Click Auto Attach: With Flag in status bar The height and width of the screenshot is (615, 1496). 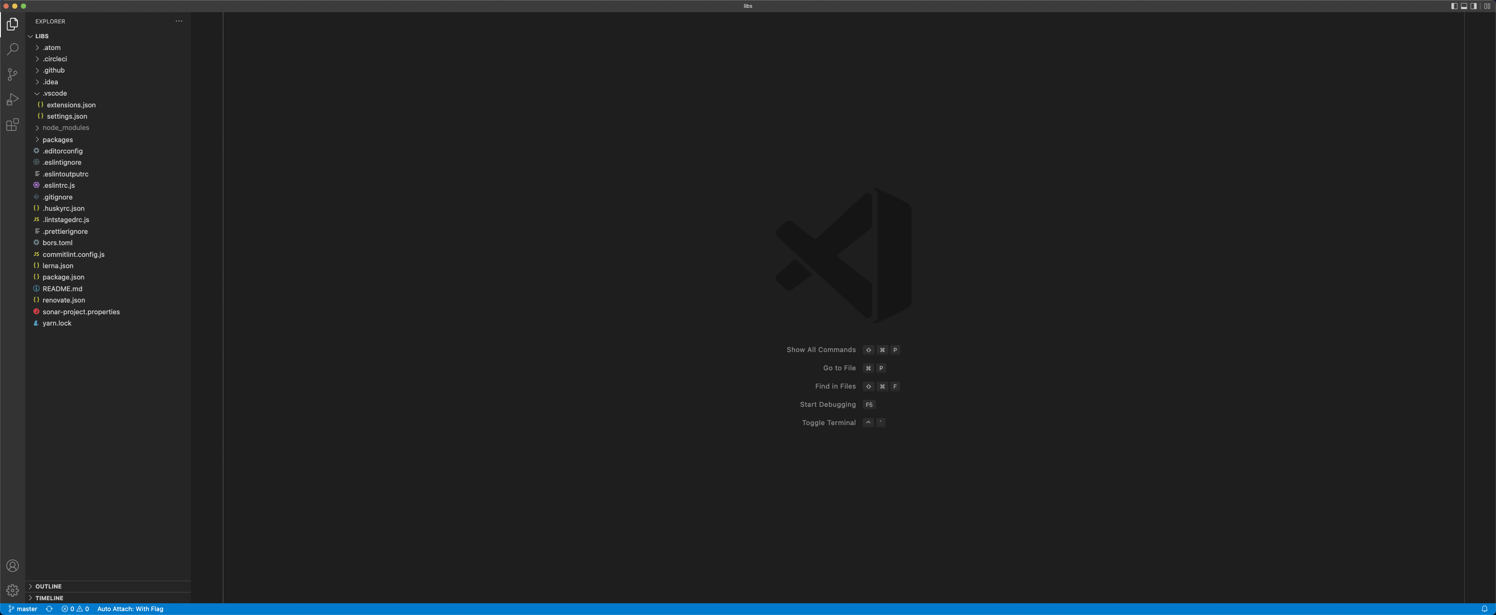(130, 608)
